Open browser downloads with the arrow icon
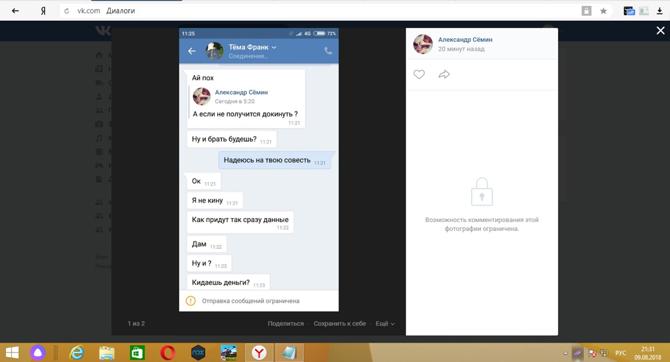 (x=659, y=10)
